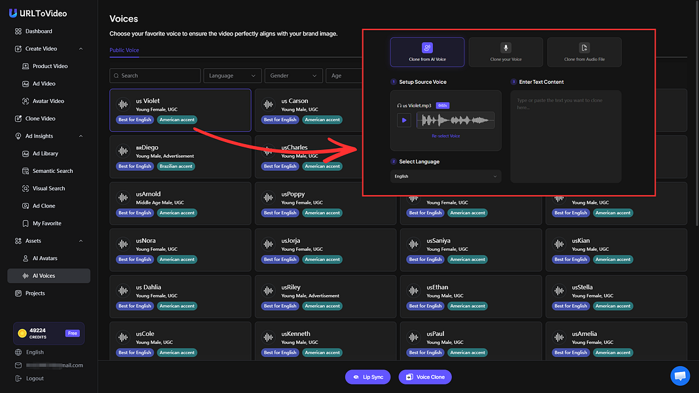
Task: Play us Carson voice waveform icon
Action: click(269, 105)
